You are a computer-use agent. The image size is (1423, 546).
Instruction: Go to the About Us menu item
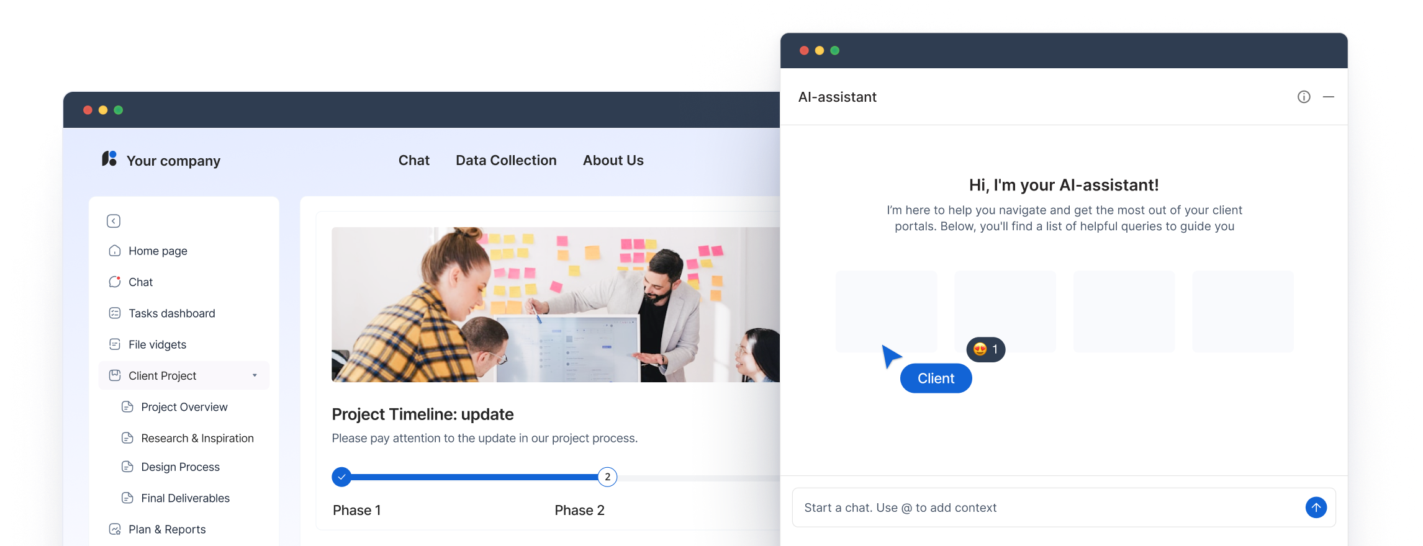pyautogui.click(x=613, y=160)
